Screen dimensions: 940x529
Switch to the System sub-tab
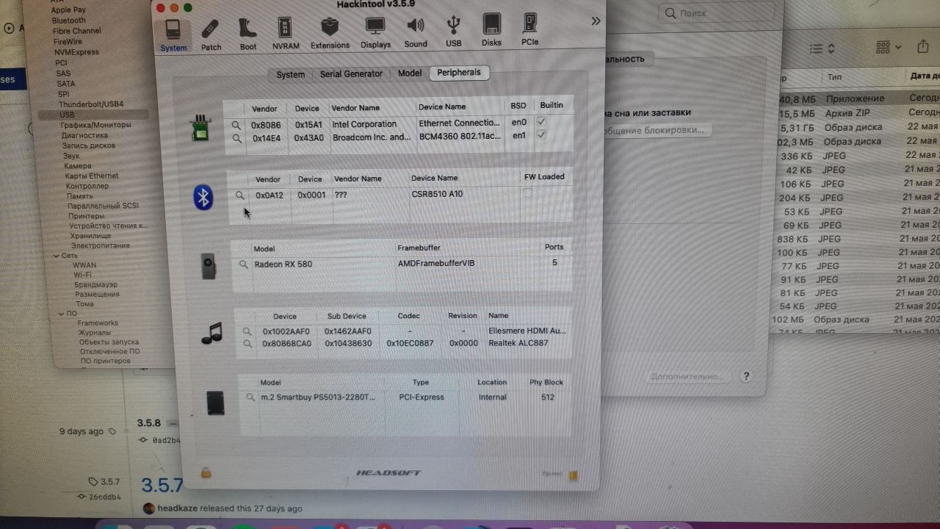(291, 74)
